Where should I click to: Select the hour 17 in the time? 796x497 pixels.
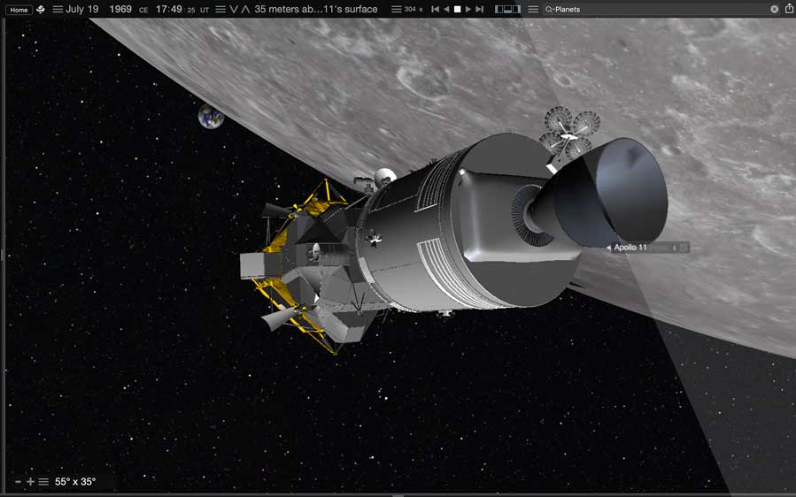(161, 9)
